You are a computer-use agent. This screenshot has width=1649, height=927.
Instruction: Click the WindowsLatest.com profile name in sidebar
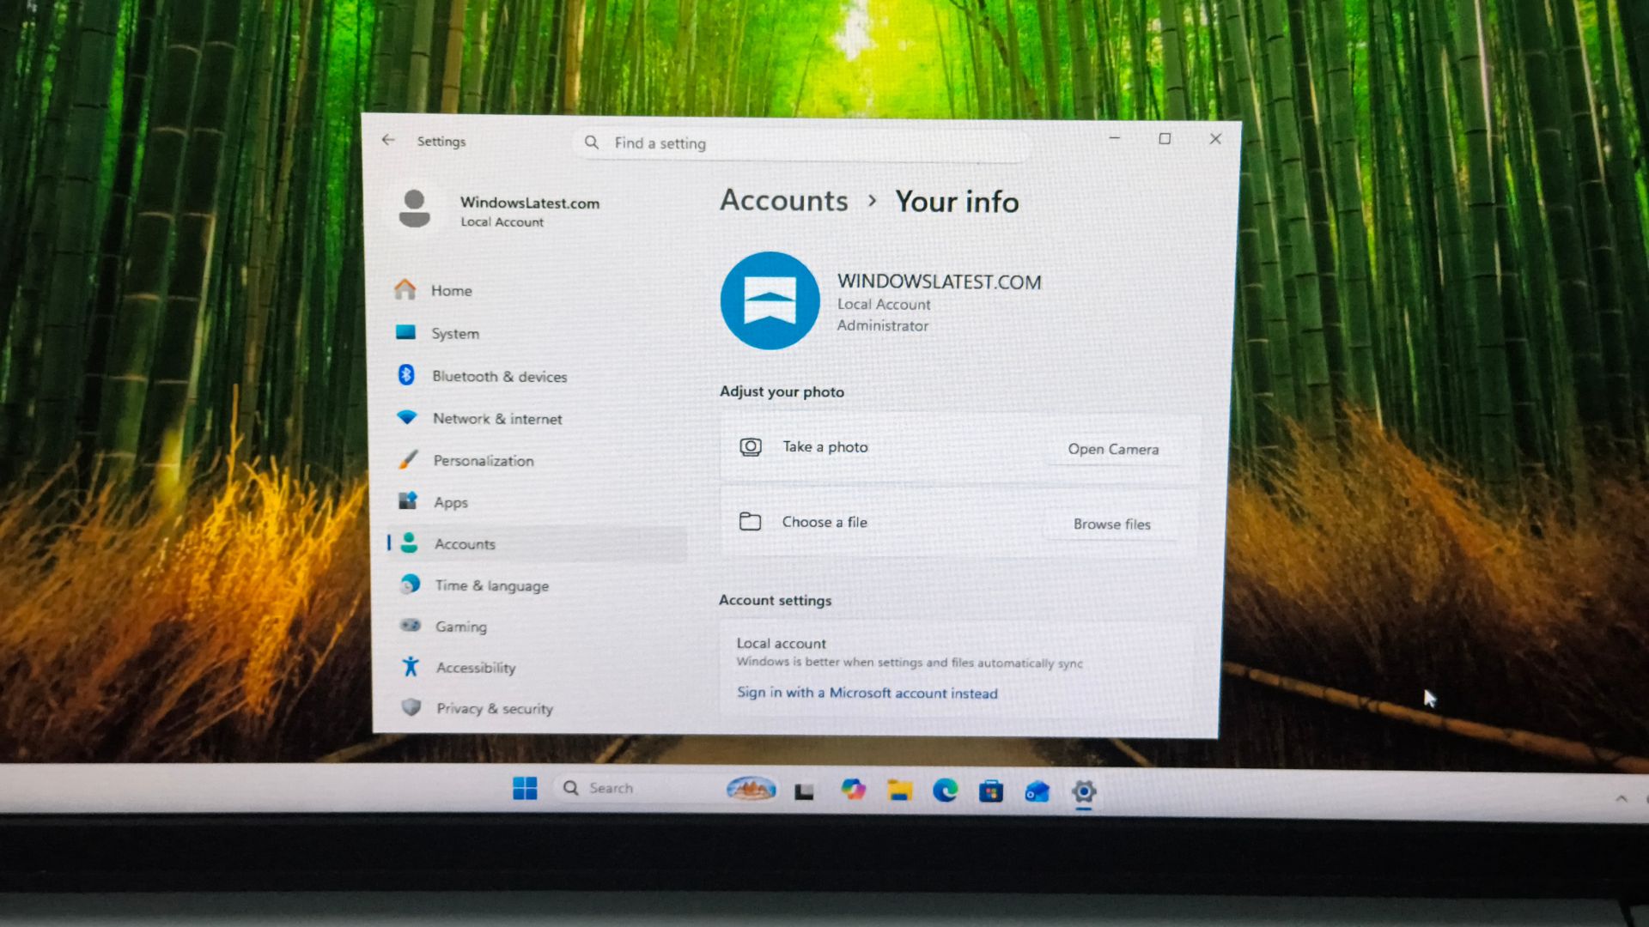530,203
